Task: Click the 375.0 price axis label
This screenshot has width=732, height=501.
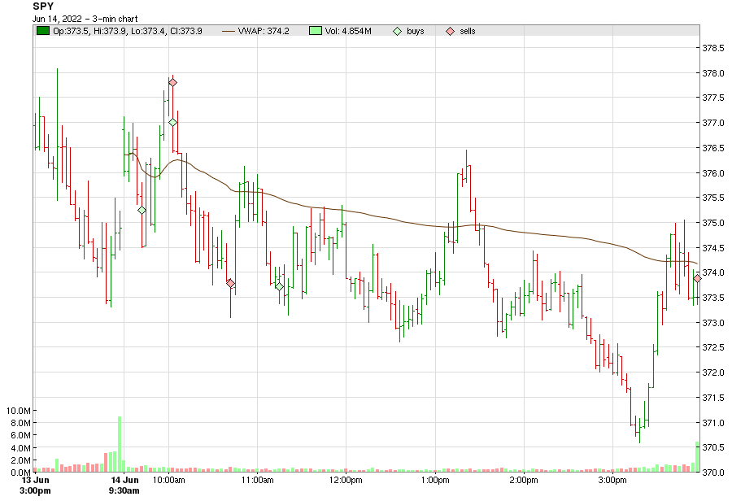Action: 713,223
